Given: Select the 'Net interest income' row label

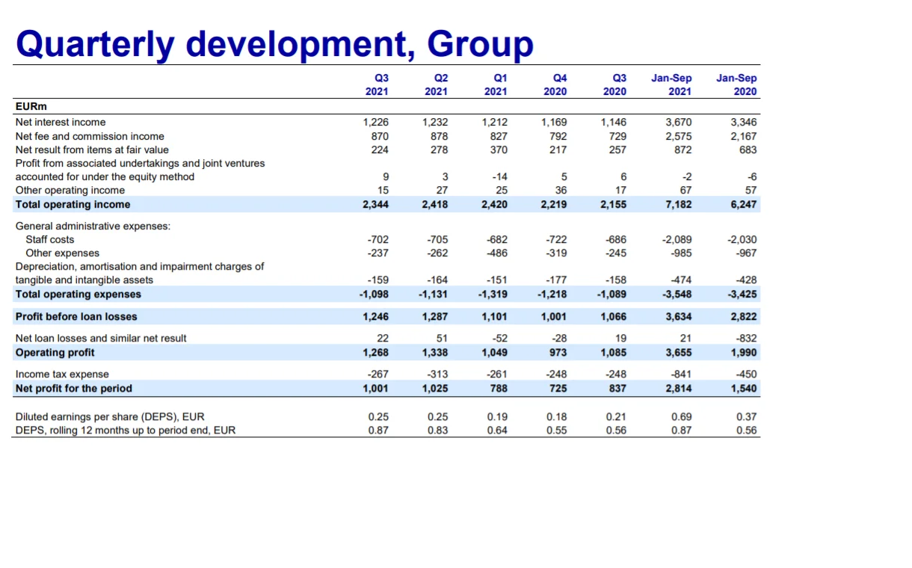Looking at the screenshot, I should point(61,122).
